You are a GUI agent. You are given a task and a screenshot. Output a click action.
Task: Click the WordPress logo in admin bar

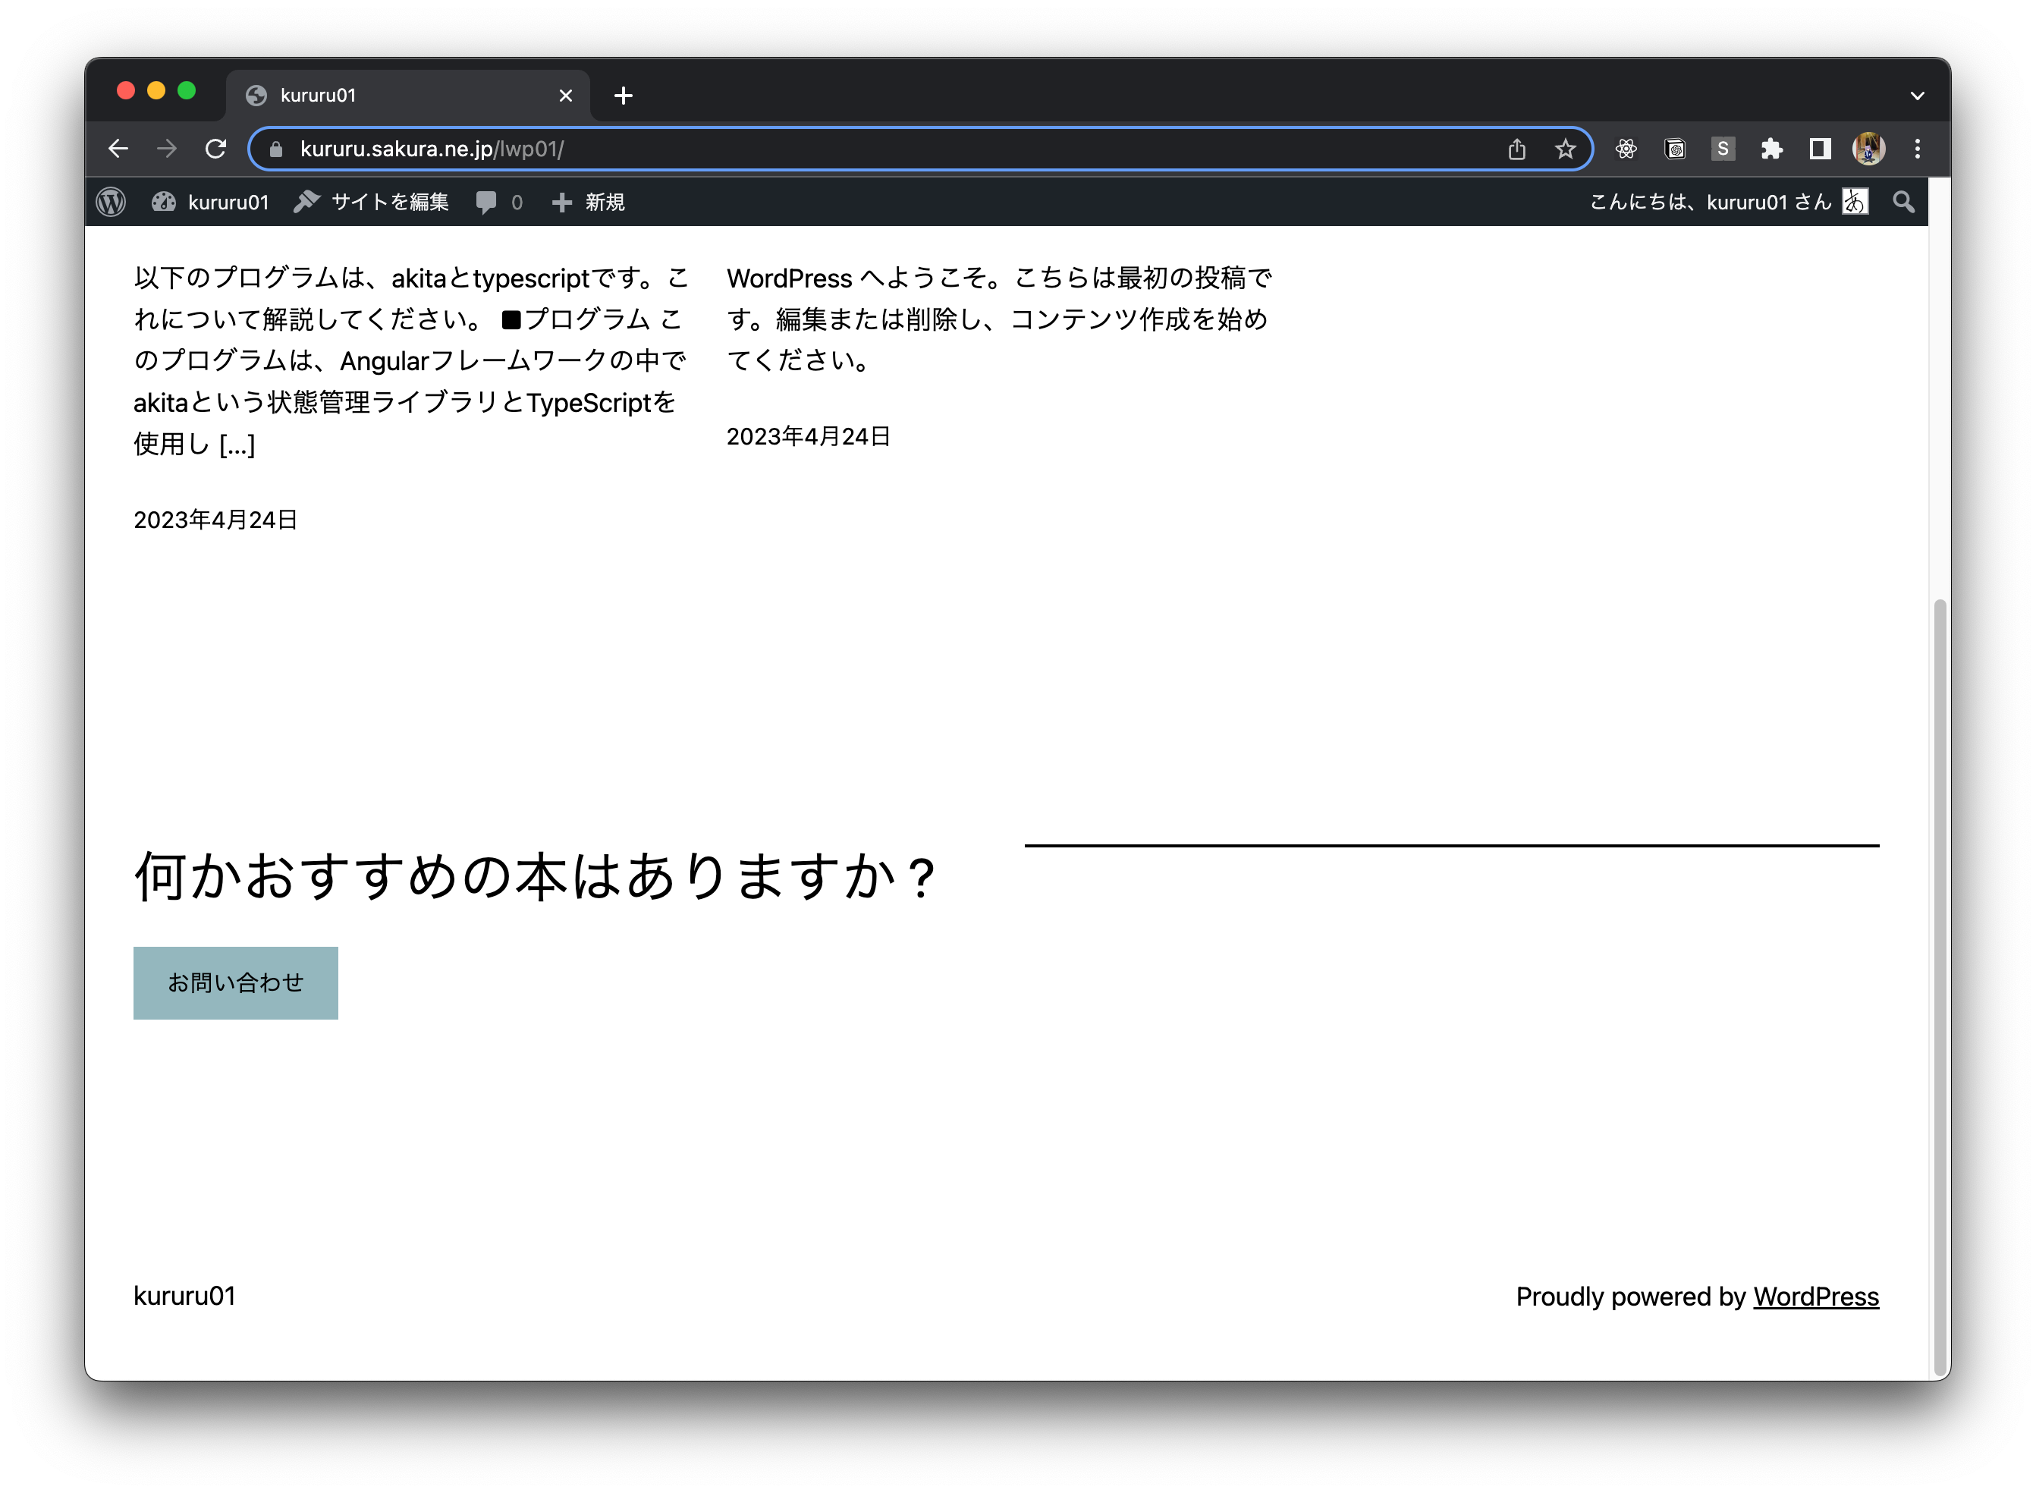coord(110,202)
